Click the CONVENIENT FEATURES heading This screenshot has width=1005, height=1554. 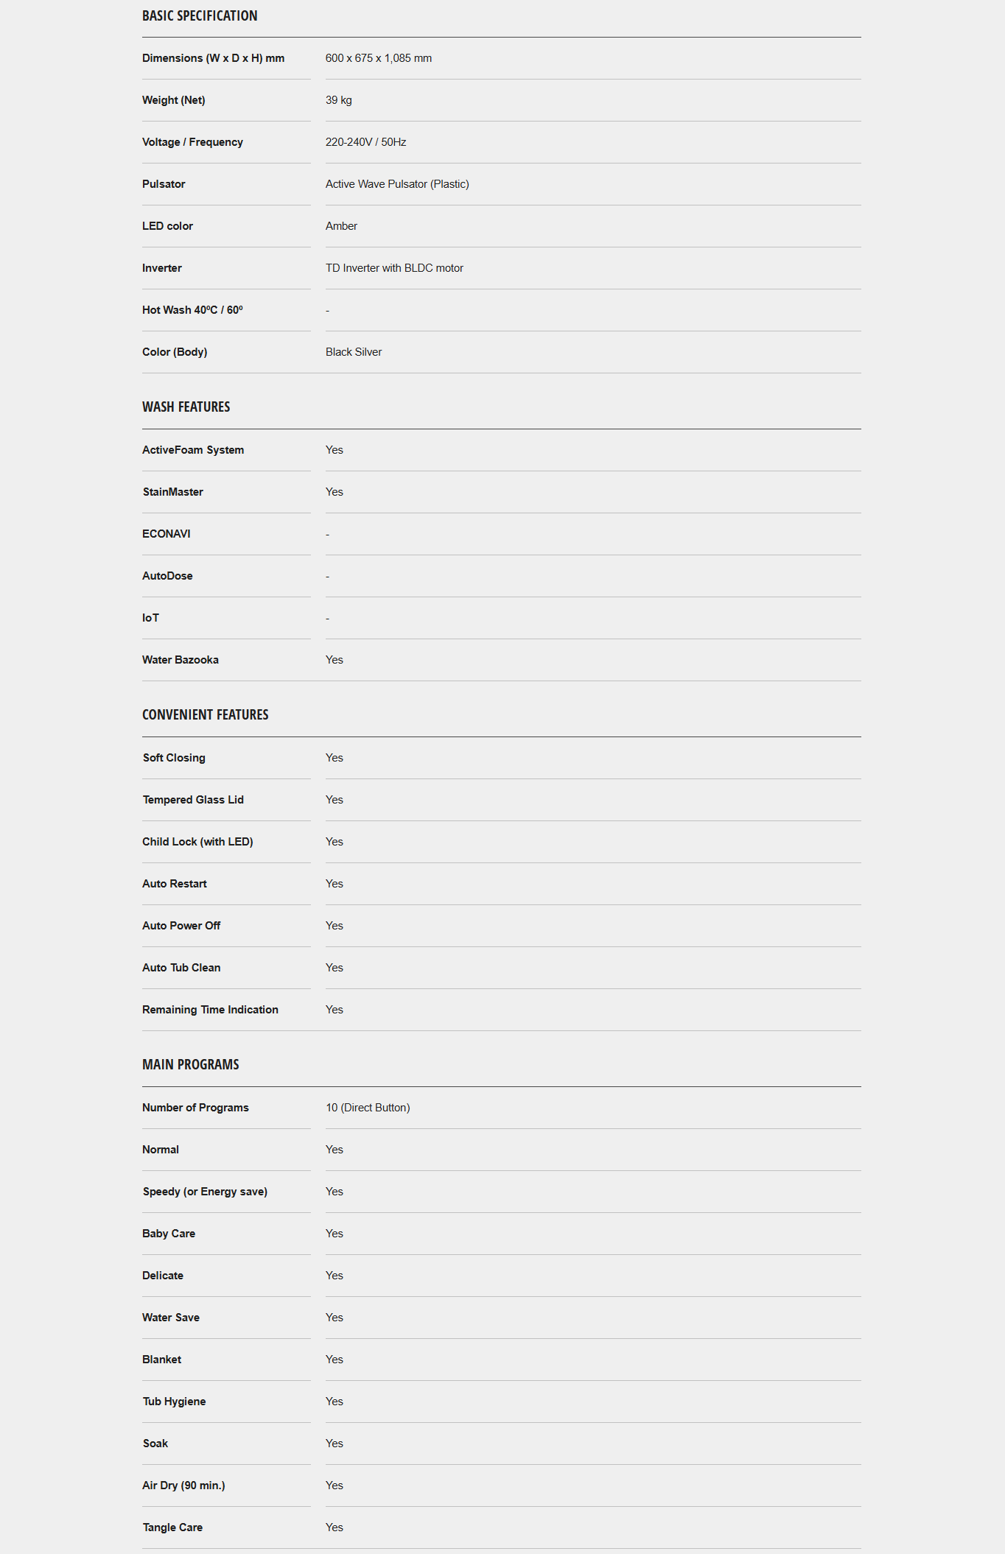206,714
